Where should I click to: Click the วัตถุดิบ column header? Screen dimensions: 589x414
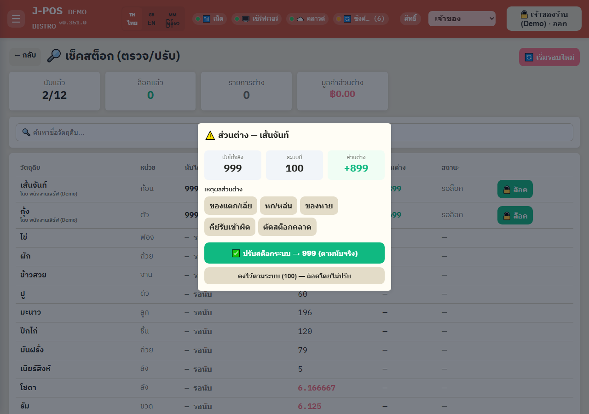(30, 167)
